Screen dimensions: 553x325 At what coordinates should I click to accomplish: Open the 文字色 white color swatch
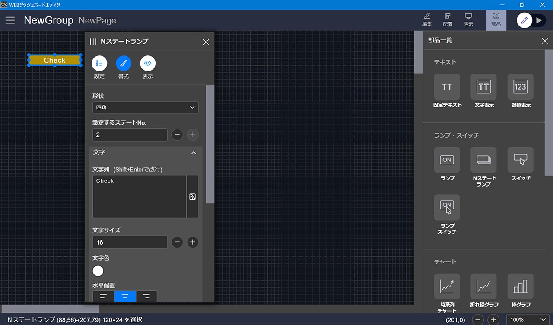tap(98, 271)
